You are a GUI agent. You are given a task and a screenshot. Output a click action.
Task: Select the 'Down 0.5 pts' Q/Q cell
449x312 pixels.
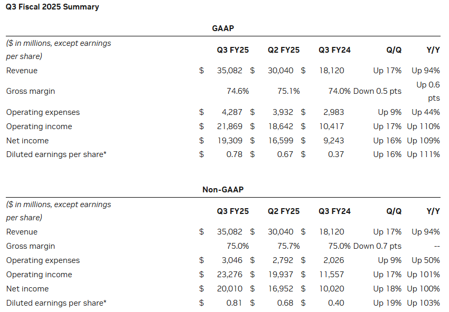(377, 91)
